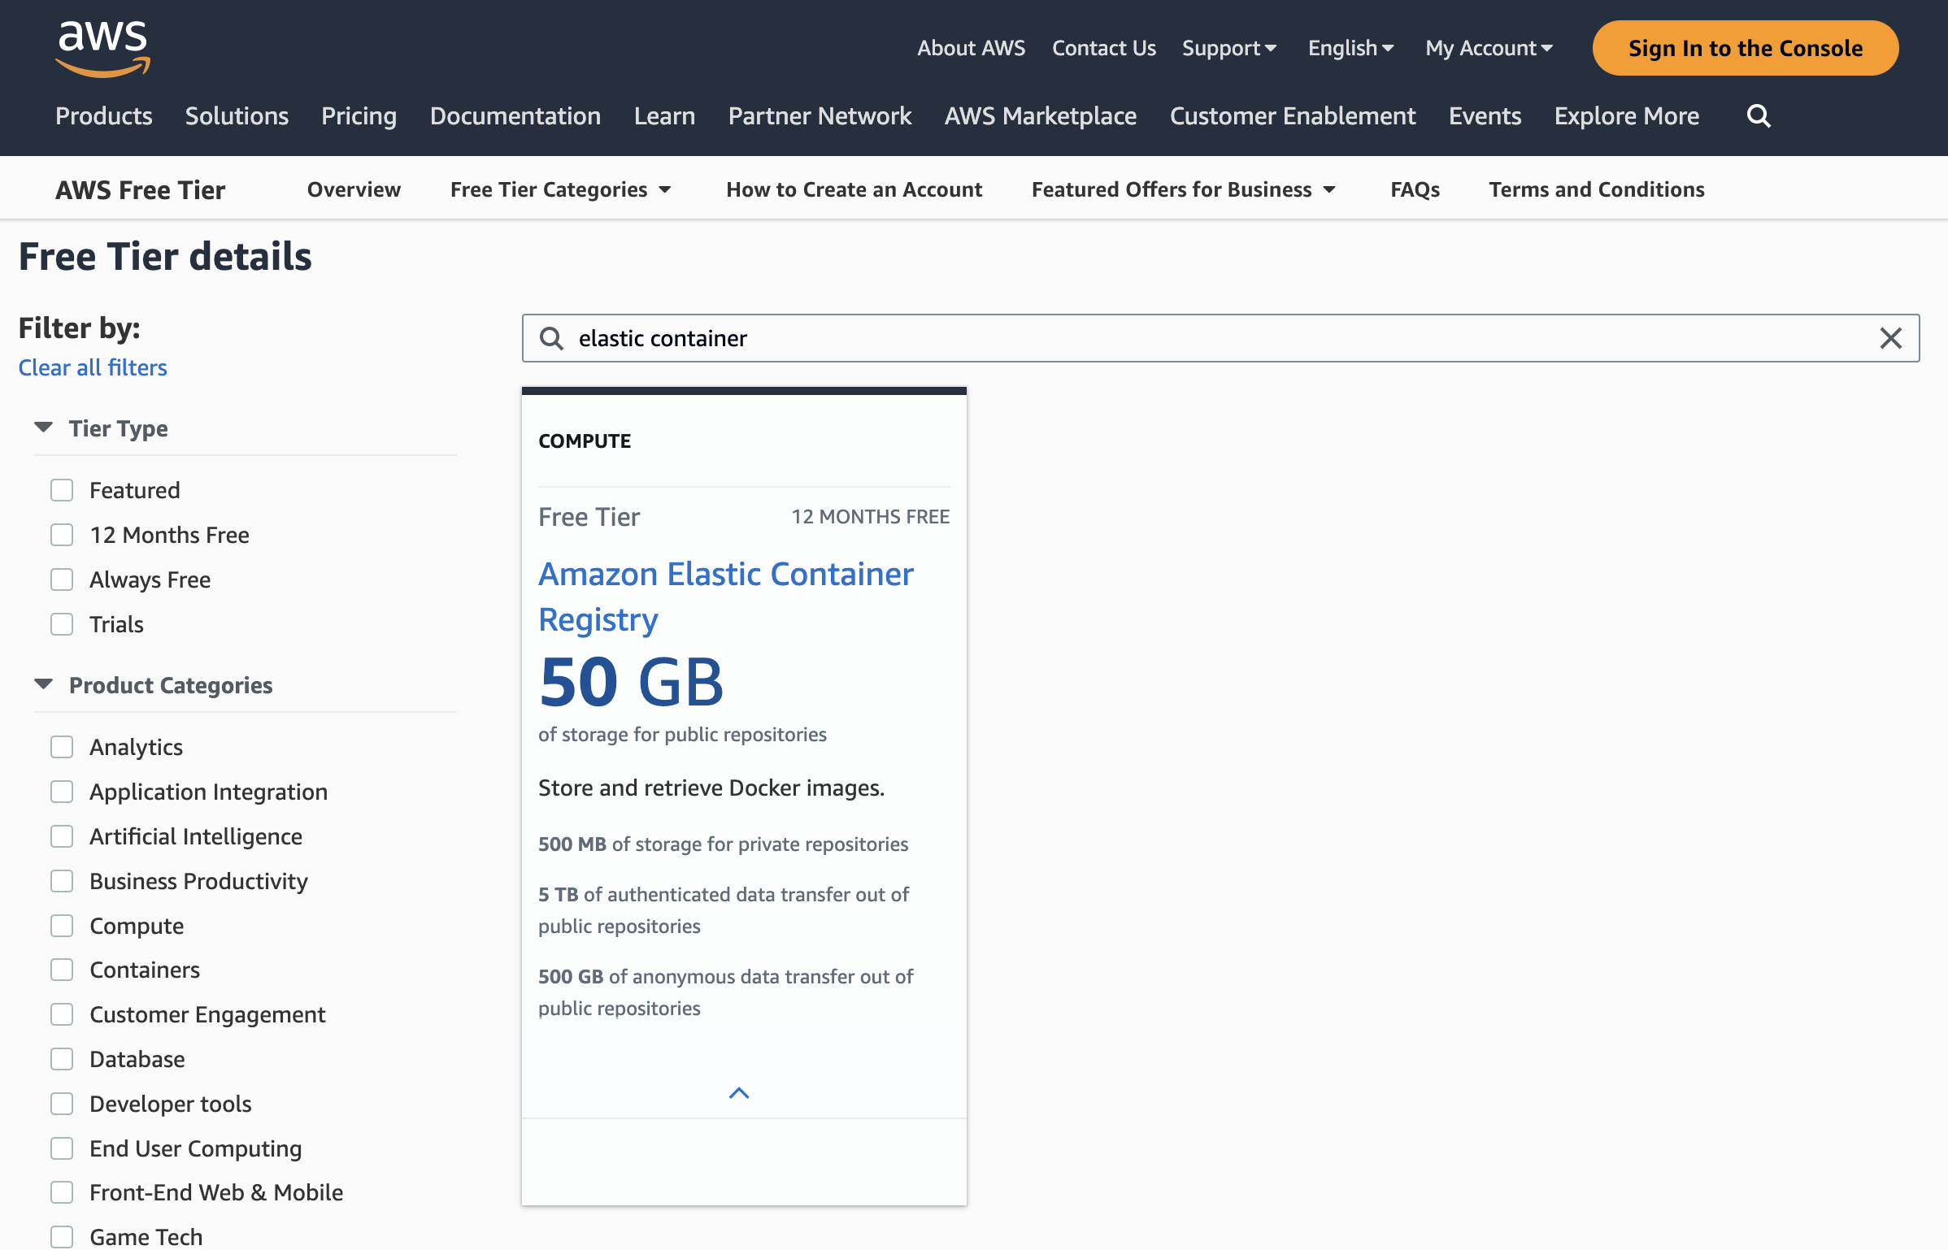Screen dimensions: 1948x1250
Task: Collapse the Tier Type filter section
Action: point(44,428)
